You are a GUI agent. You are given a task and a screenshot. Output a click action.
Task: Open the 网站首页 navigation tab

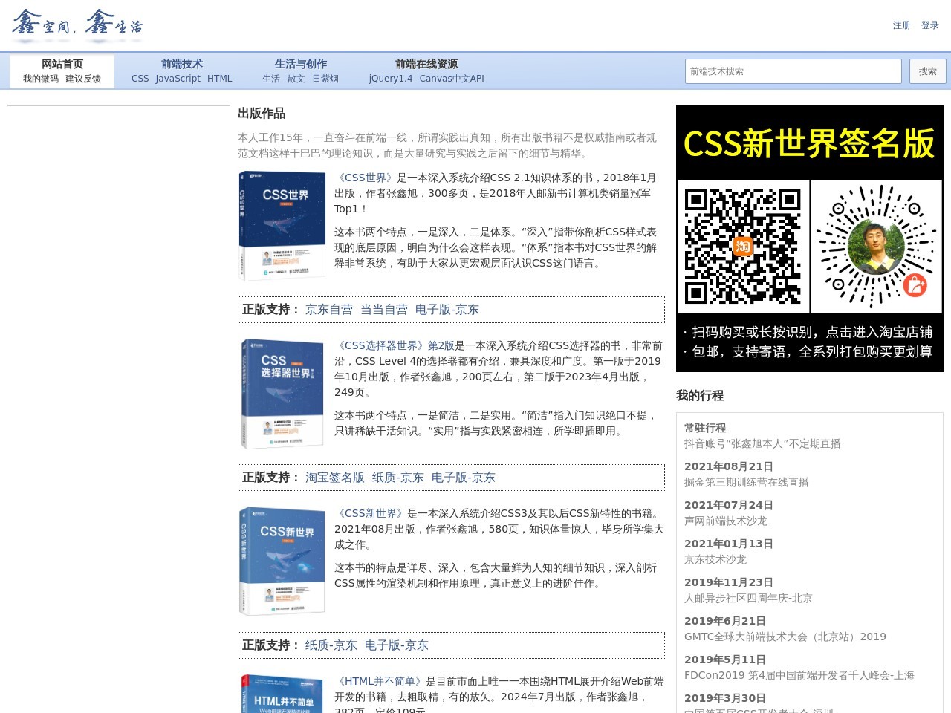pyautogui.click(x=62, y=64)
